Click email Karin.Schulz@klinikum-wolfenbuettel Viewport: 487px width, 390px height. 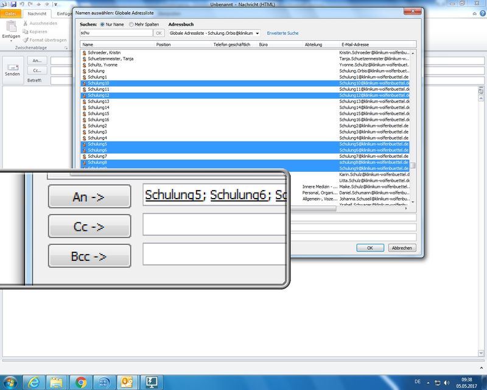pyautogui.click(x=374, y=174)
